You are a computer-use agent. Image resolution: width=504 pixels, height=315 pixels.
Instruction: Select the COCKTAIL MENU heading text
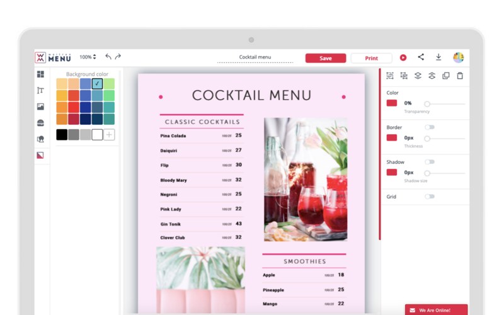[x=251, y=96]
